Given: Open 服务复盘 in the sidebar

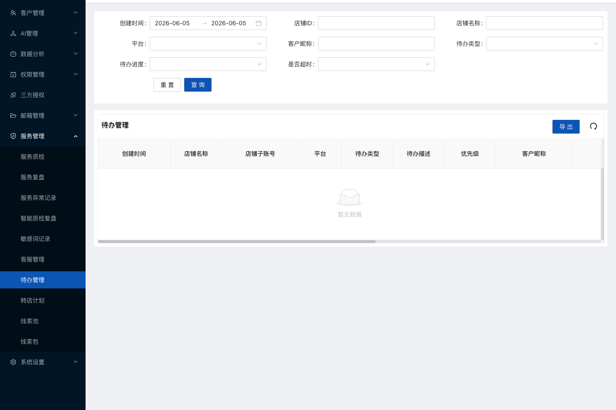Looking at the screenshot, I should 43,177.
